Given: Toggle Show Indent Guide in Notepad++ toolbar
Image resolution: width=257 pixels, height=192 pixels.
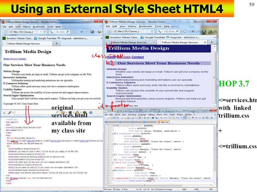Looking at the screenshot, I should (185, 118).
